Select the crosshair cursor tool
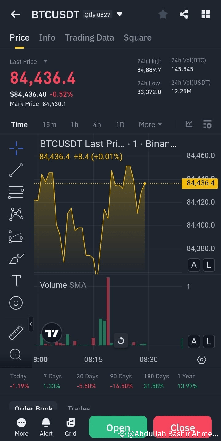Image resolution: width=221 pixels, height=441 pixels. pyautogui.click(x=16, y=148)
